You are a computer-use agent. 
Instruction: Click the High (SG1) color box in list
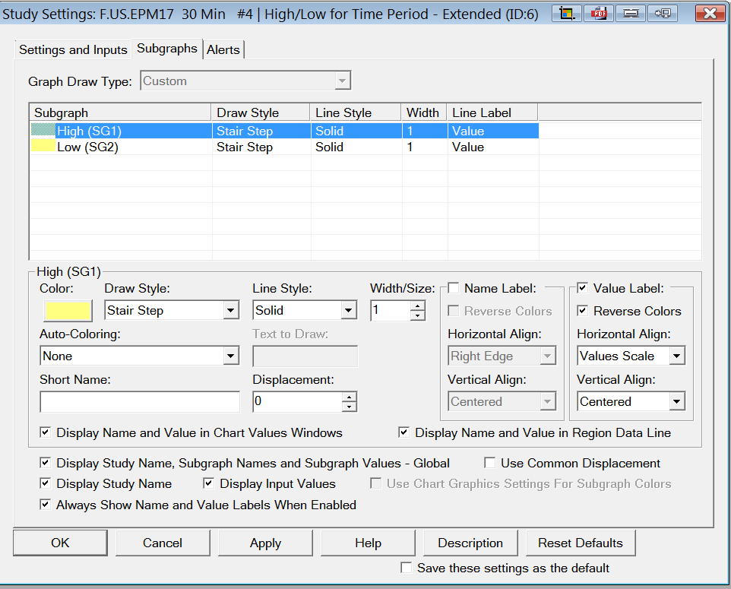(43, 130)
